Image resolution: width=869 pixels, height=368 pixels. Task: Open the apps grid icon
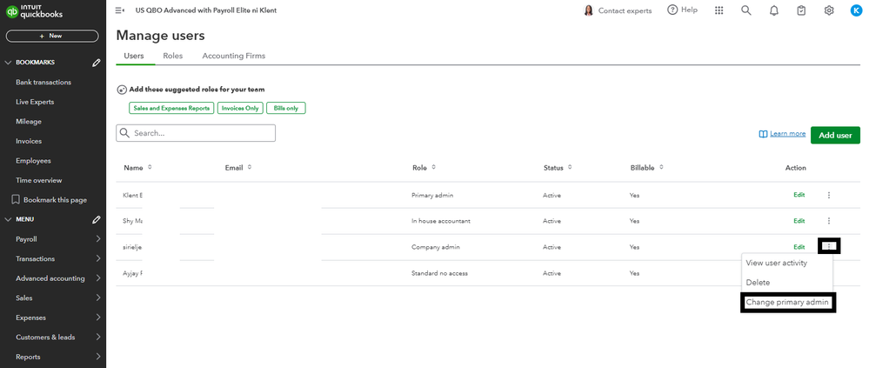click(719, 10)
